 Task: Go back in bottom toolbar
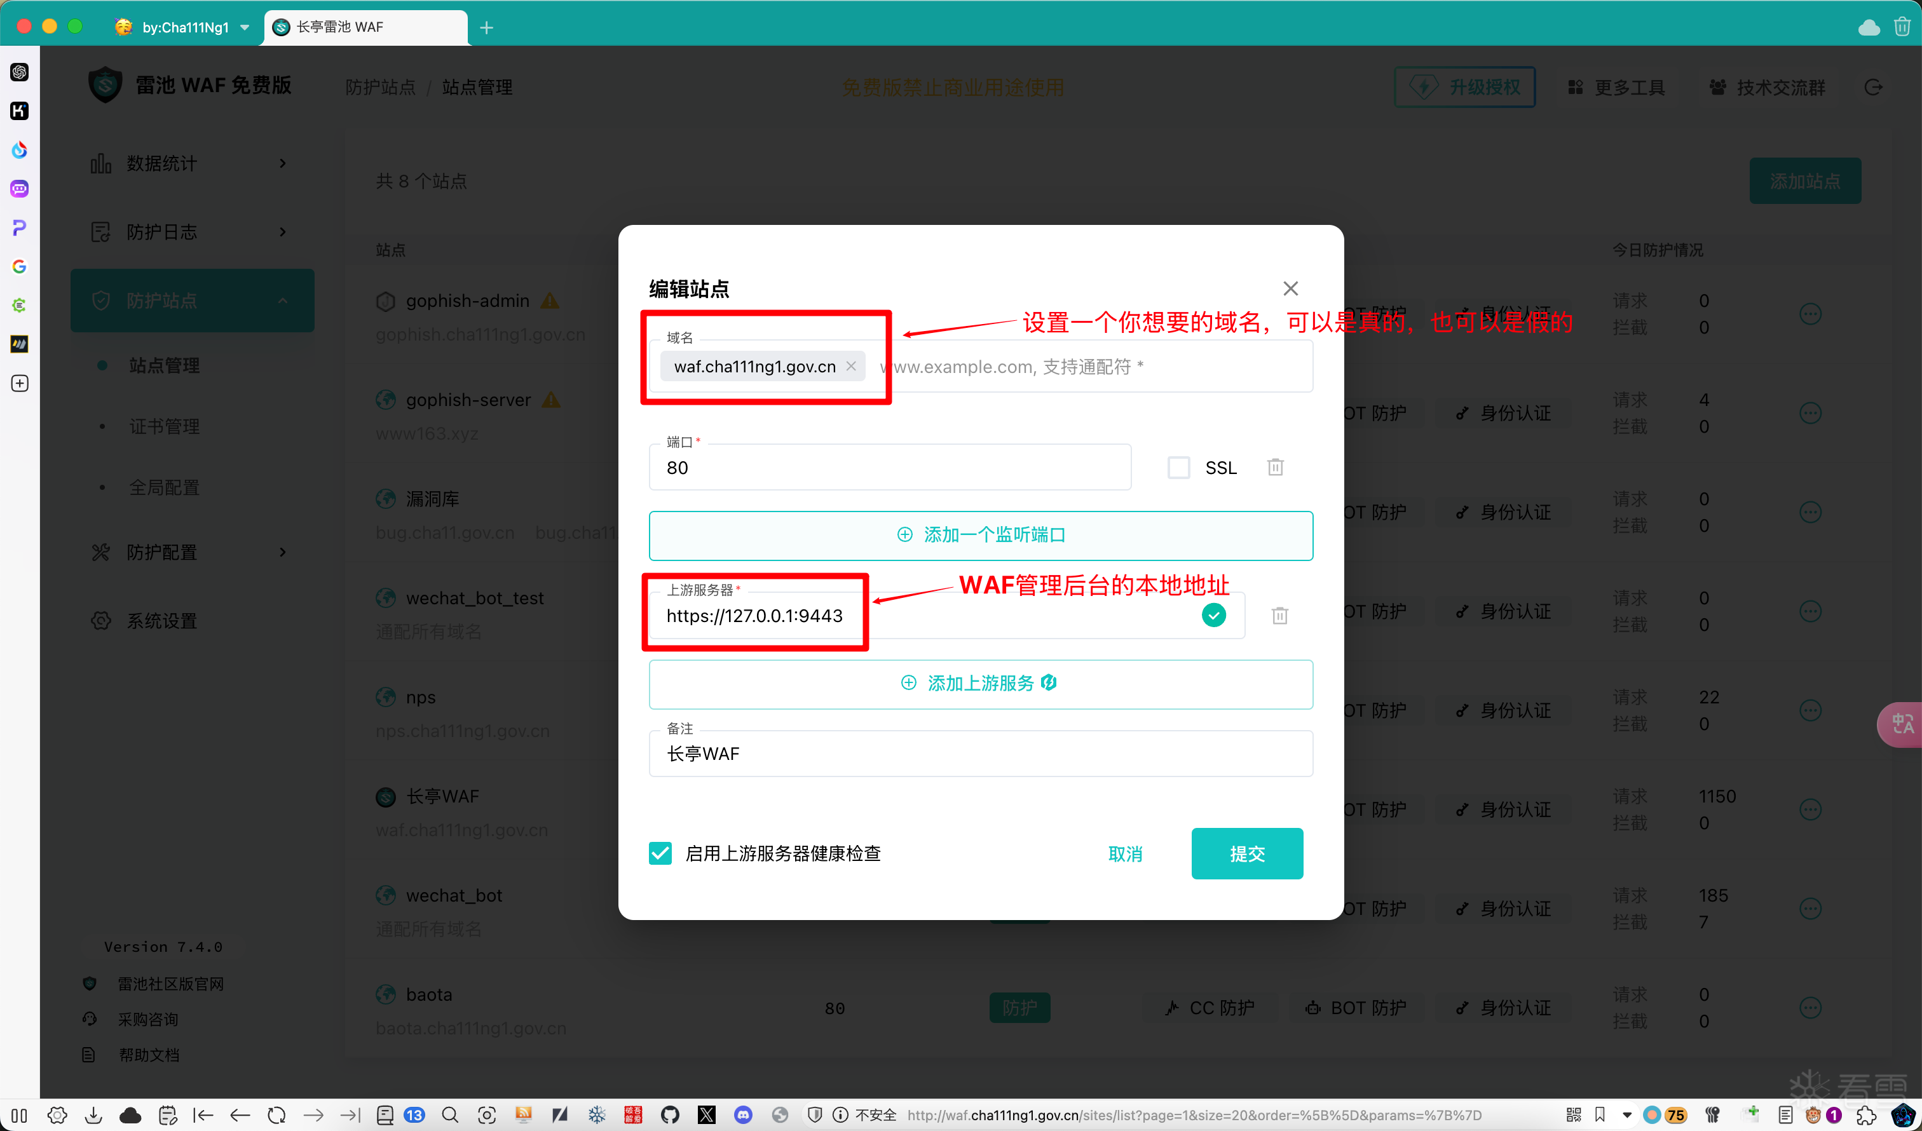pos(240,1116)
